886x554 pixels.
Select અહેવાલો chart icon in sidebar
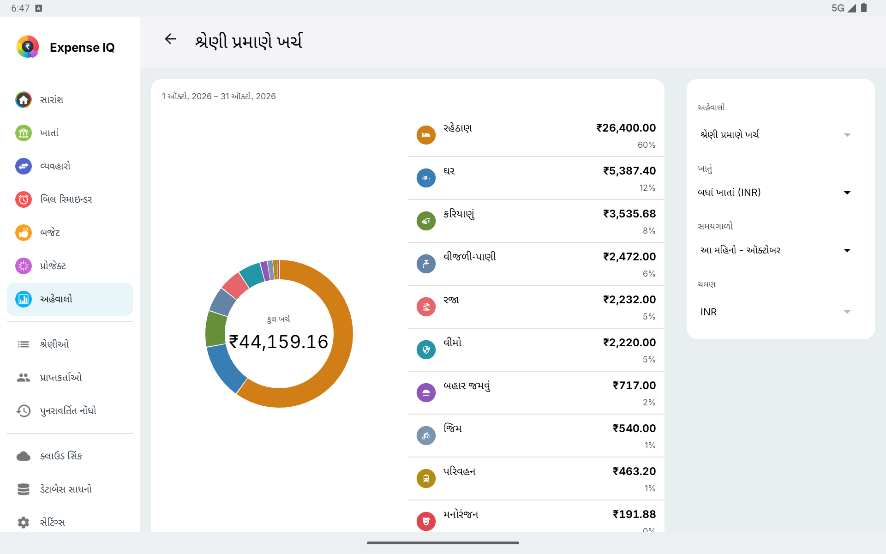pyautogui.click(x=24, y=299)
